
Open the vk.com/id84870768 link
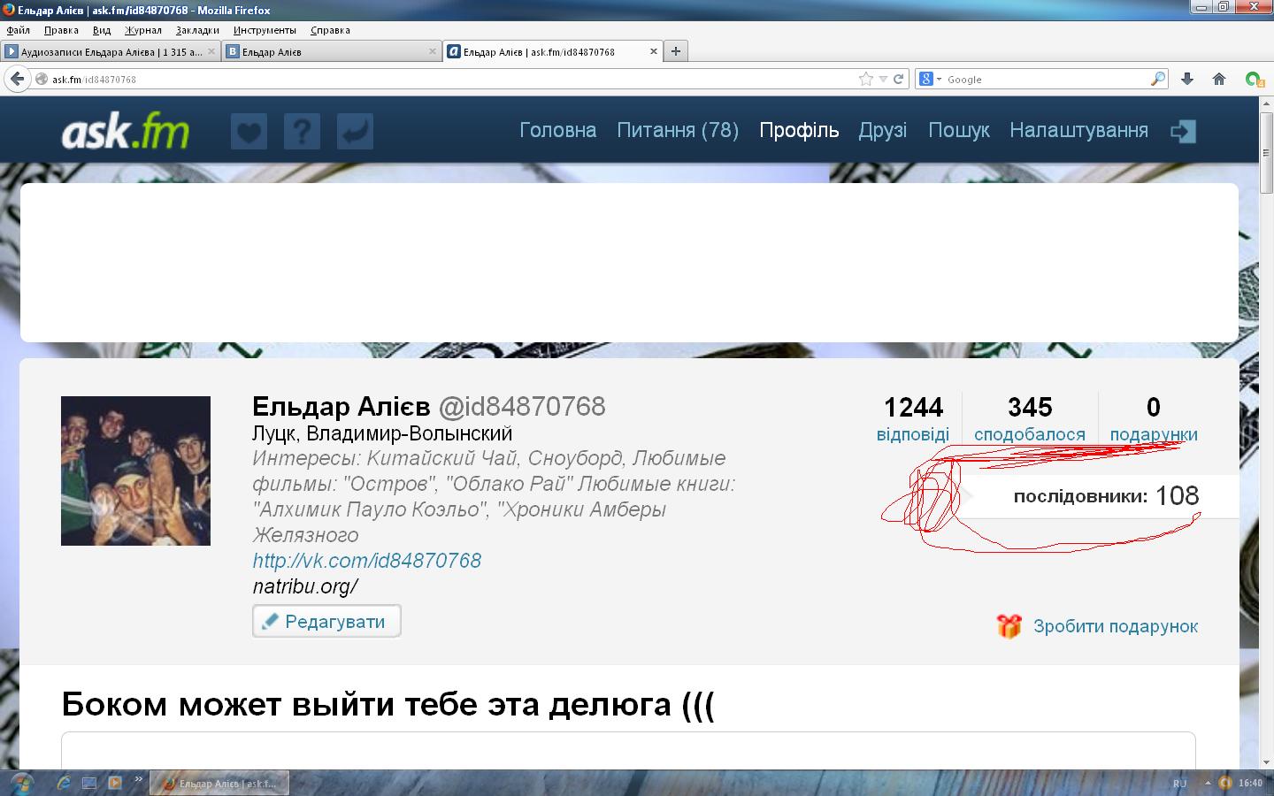pyautogui.click(x=367, y=561)
